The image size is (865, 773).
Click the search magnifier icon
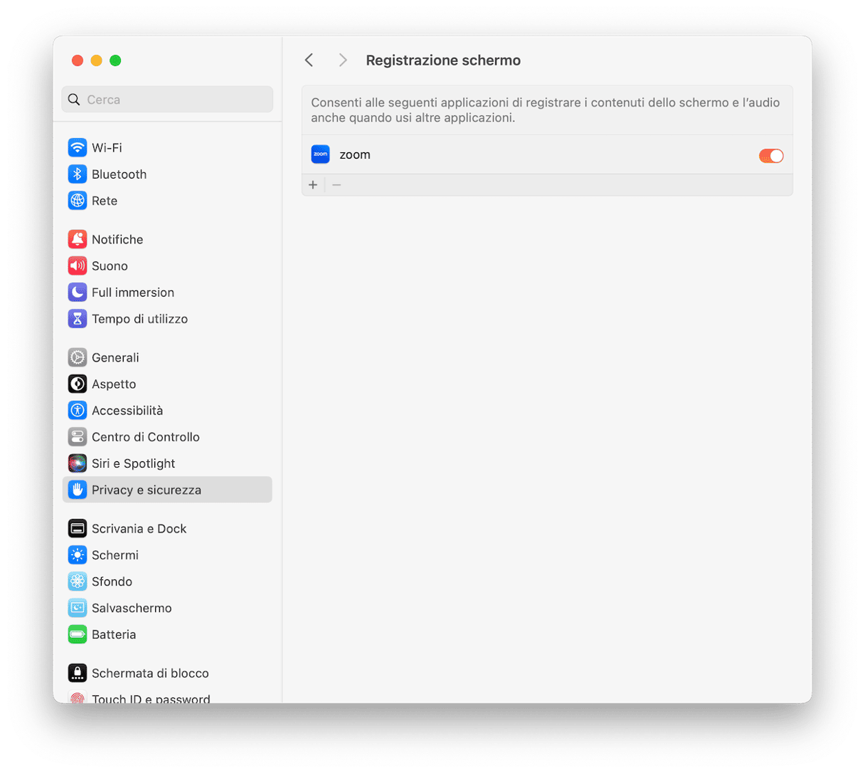(x=74, y=100)
